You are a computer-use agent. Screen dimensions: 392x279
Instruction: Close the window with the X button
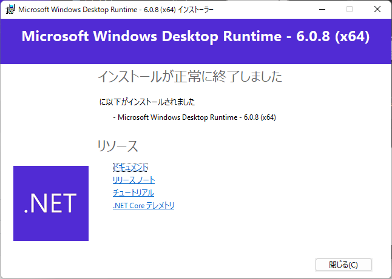click(377, 10)
